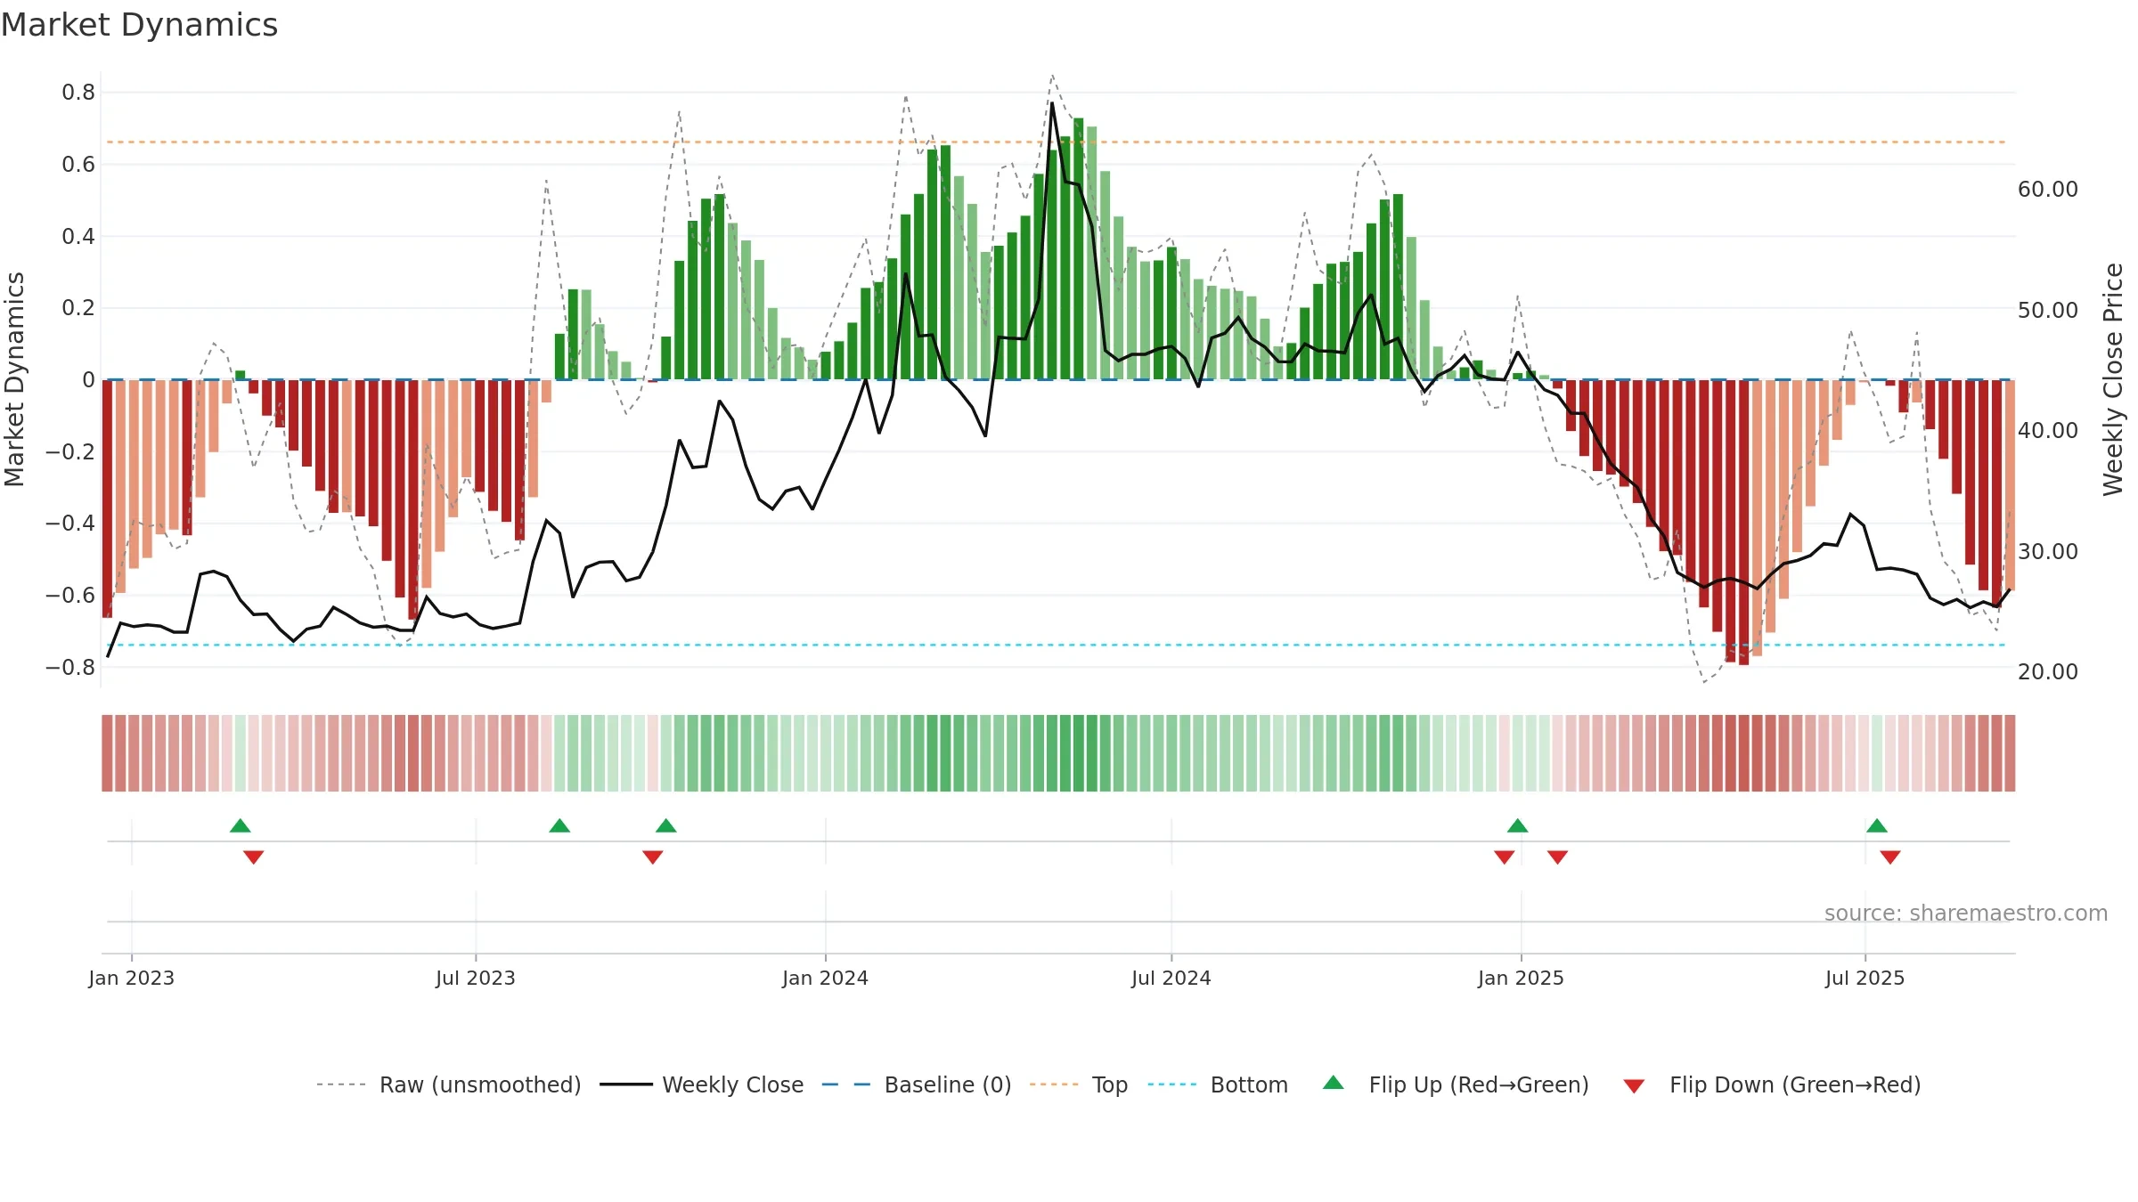Click the 40.00 price tick label
The height and width of the screenshot is (1202, 2138).
(x=2048, y=430)
